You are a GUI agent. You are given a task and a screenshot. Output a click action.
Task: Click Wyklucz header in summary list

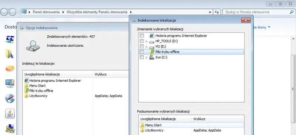coord(218,119)
